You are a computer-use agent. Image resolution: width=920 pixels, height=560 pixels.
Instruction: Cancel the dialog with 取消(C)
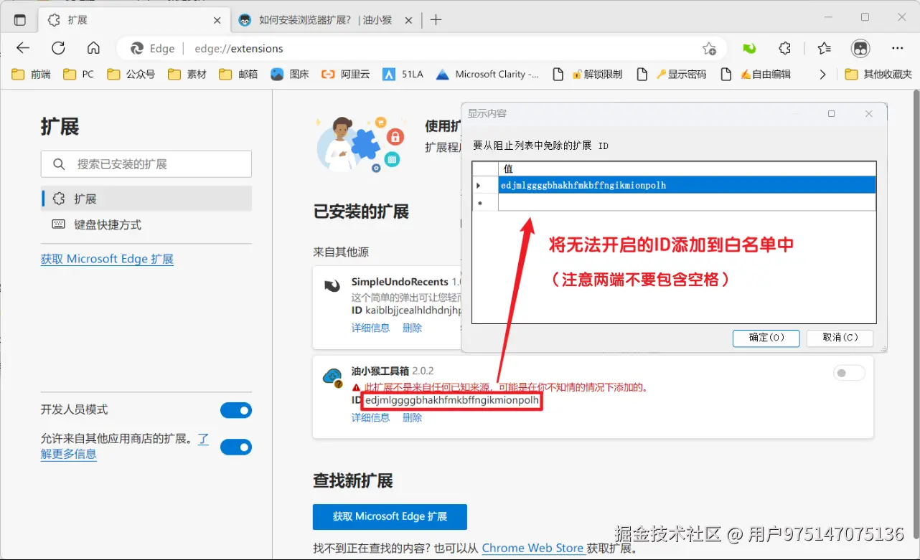pos(840,338)
